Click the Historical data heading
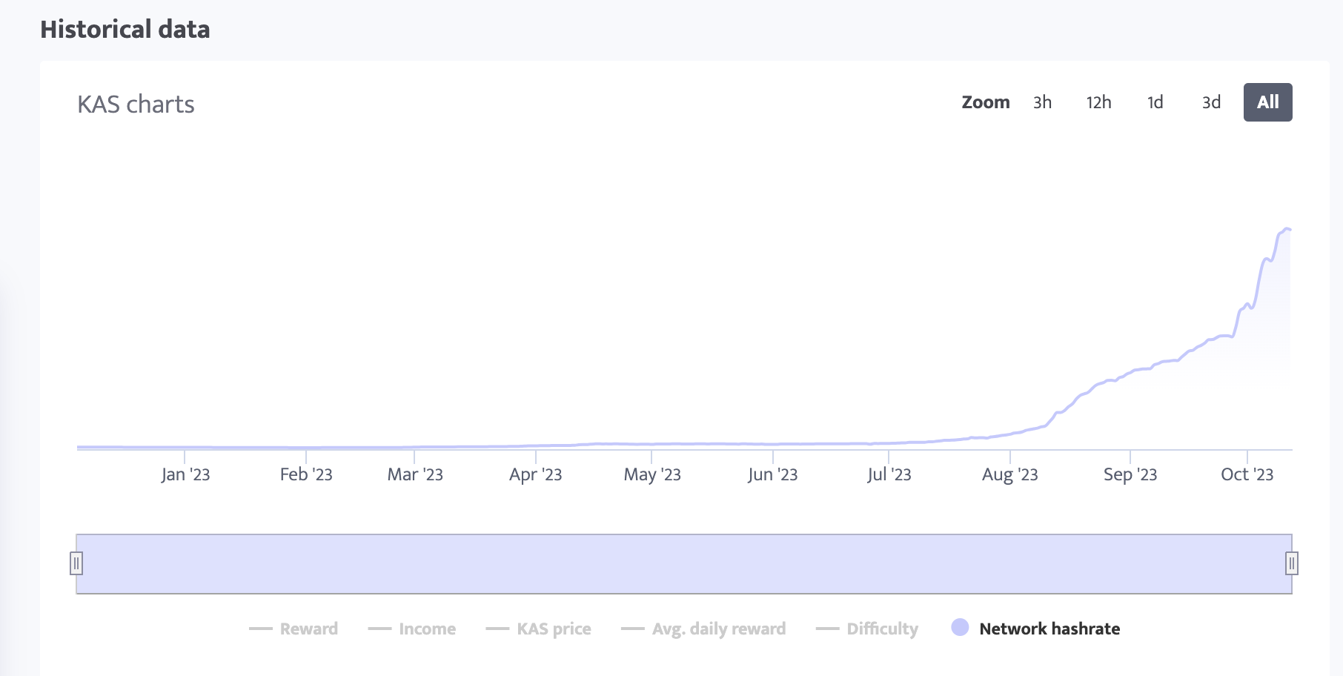1343x676 pixels. (125, 30)
